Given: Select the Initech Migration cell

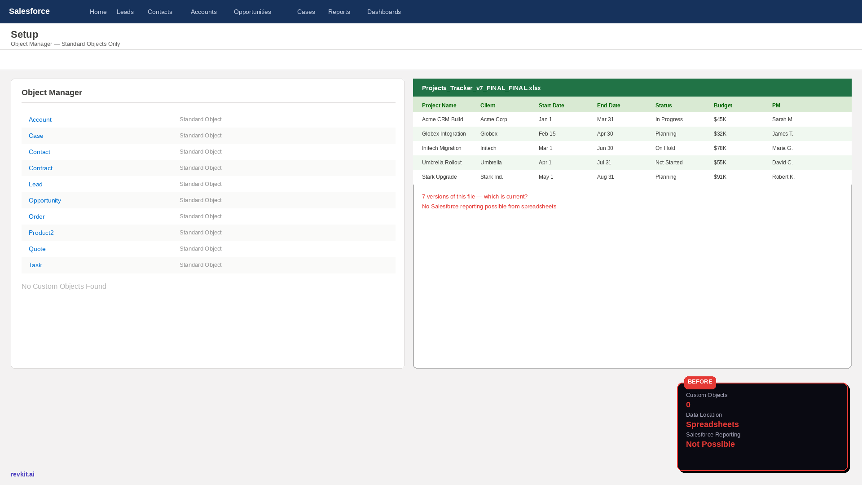Looking at the screenshot, I should (442, 148).
